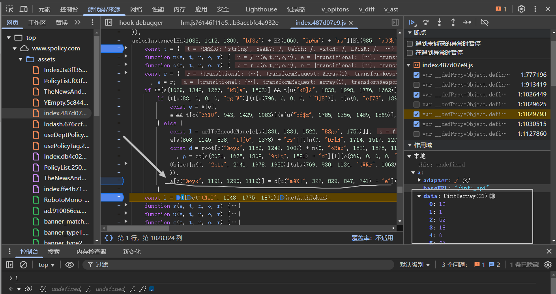The height and width of the screenshot is (294, 556).
Task: Toggle the debugger sidebar pane icon
Action: pos(395,22)
